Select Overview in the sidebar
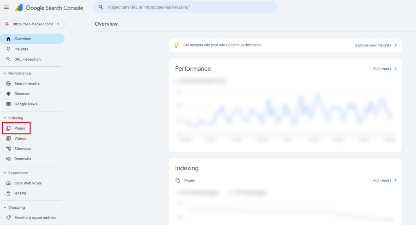 [x=32, y=39]
